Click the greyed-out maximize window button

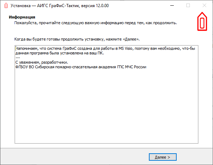click(x=188, y=6)
